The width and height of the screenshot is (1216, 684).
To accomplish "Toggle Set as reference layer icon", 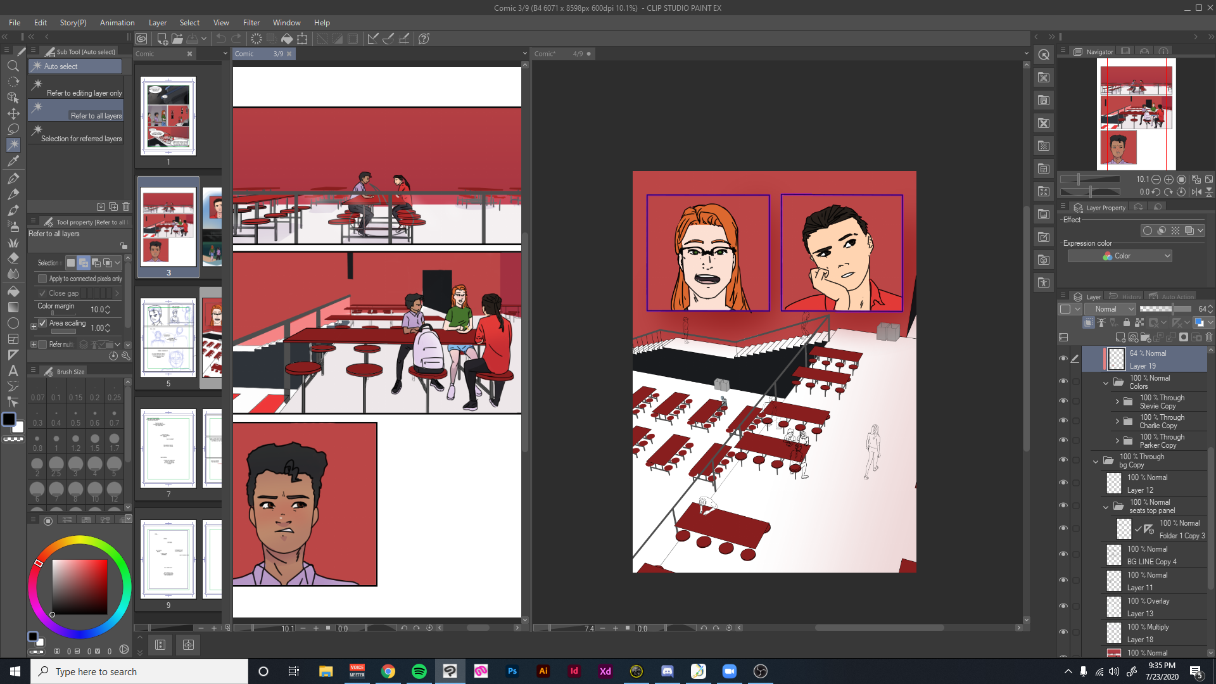I will [1101, 322].
